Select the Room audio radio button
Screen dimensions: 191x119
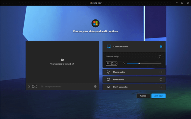pos(161,80)
